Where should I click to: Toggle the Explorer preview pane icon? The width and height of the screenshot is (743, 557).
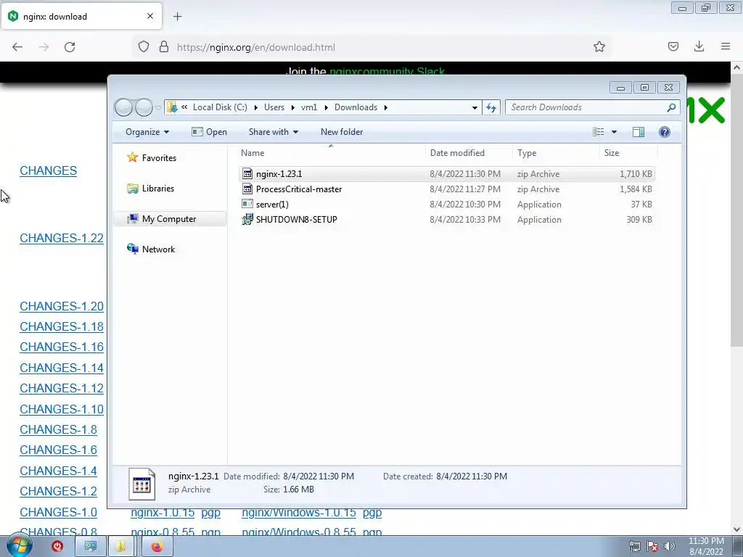coord(639,132)
